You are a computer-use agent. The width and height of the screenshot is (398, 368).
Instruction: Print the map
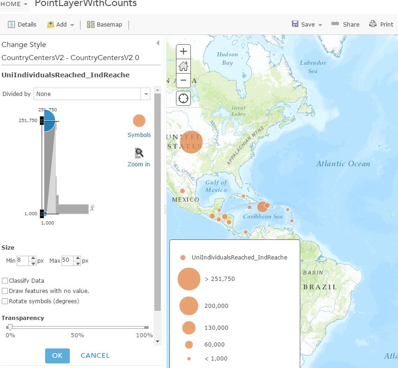[x=381, y=24]
